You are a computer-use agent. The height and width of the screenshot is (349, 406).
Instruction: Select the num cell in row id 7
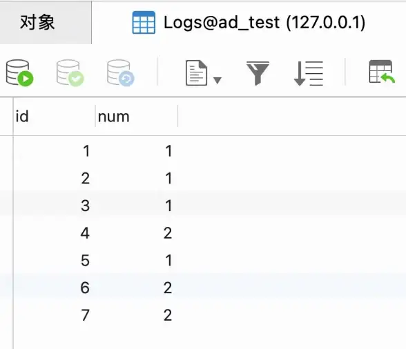(137, 315)
